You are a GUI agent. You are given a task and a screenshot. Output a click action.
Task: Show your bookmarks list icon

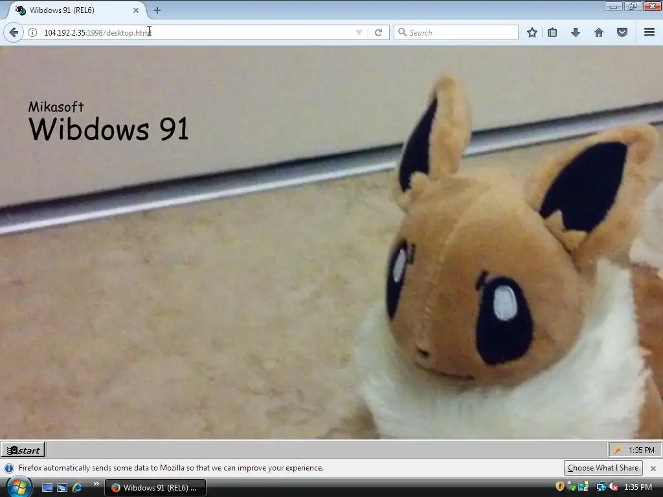click(x=552, y=32)
